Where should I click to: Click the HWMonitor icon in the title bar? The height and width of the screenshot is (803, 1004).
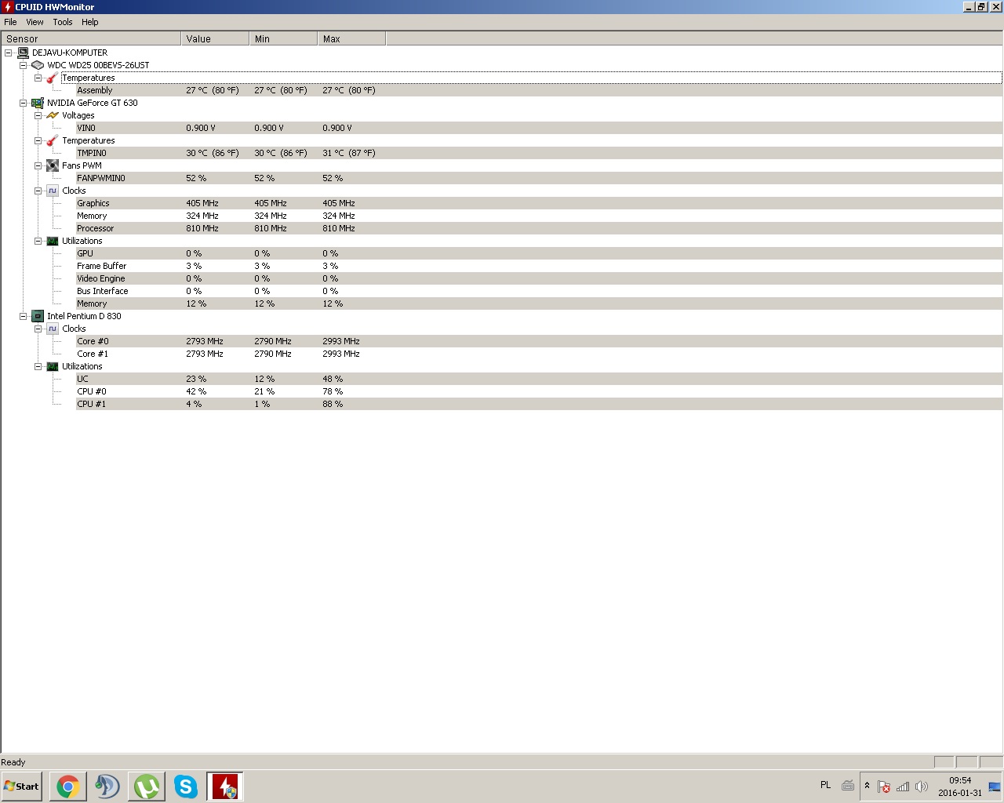pos(7,7)
